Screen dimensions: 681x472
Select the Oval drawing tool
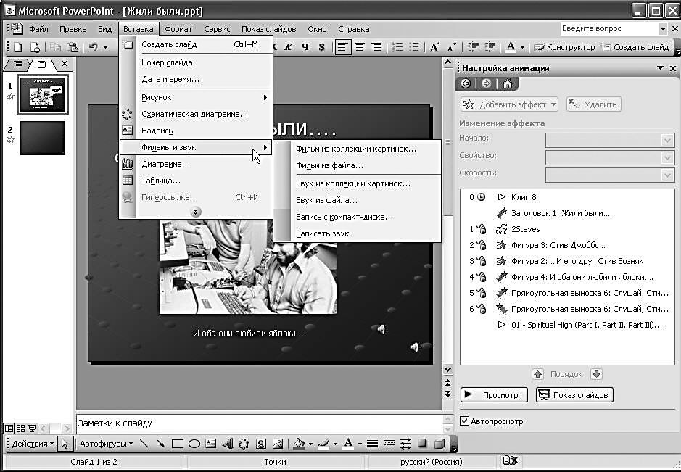pos(194,444)
